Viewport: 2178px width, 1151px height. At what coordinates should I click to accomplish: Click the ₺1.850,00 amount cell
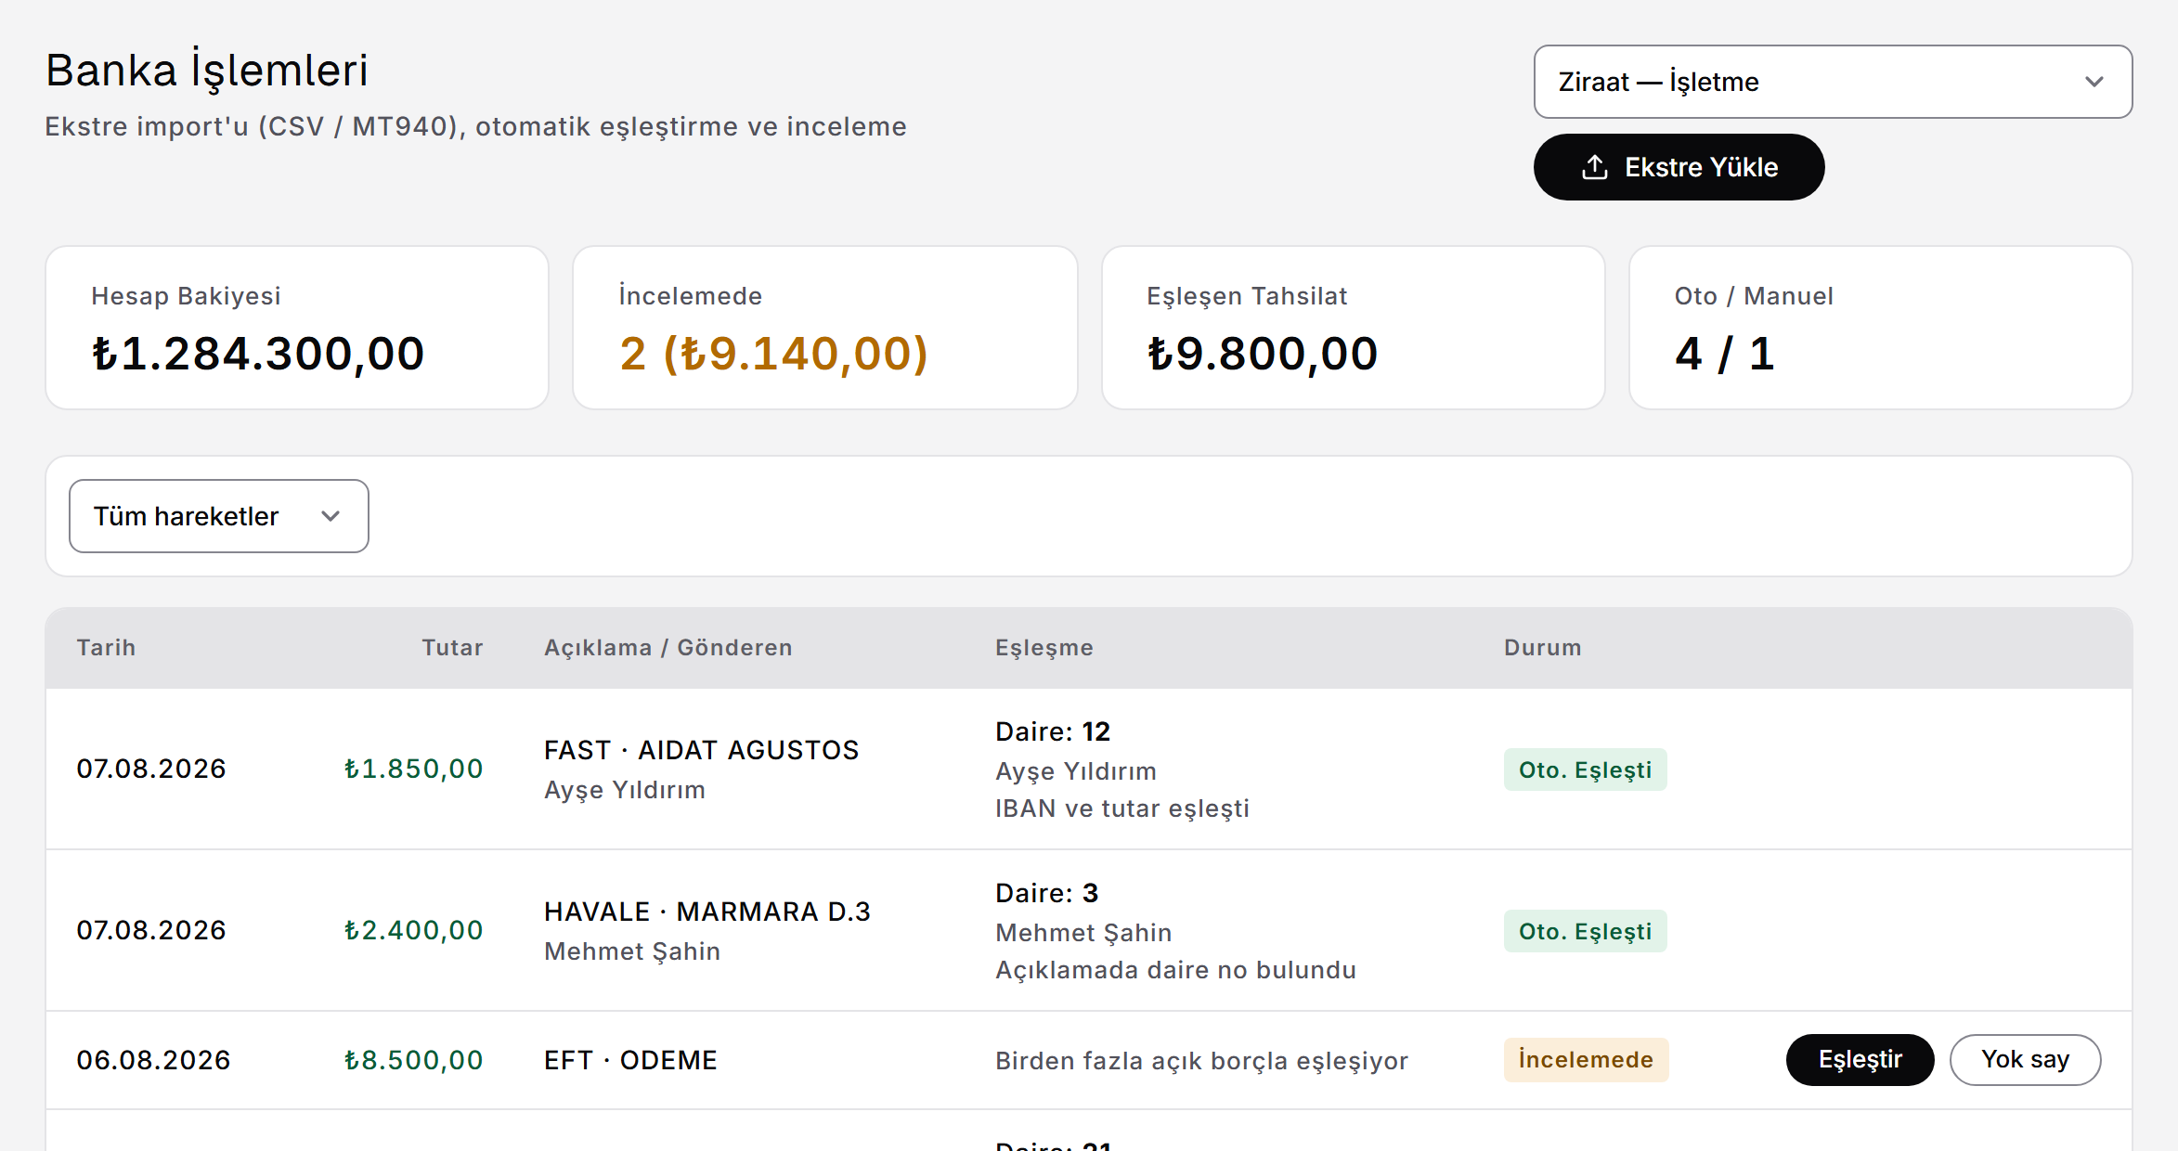coord(413,769)
